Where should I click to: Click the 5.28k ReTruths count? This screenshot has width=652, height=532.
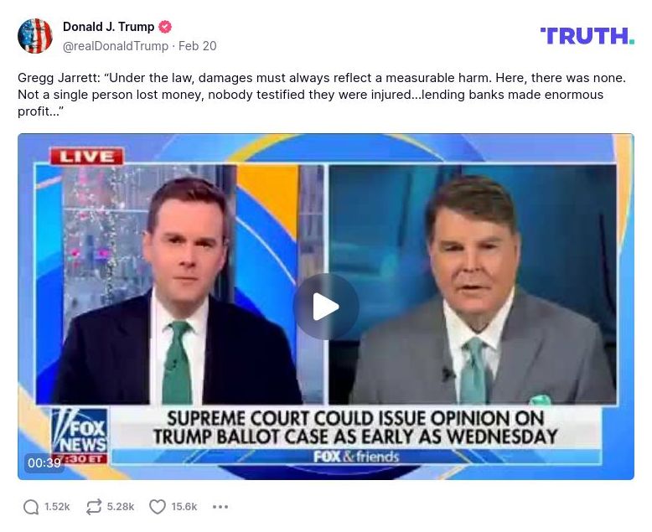(x=121, y=507)
